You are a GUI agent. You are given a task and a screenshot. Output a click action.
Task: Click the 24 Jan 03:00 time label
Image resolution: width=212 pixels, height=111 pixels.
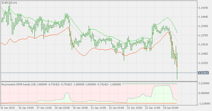pos(171,108)
